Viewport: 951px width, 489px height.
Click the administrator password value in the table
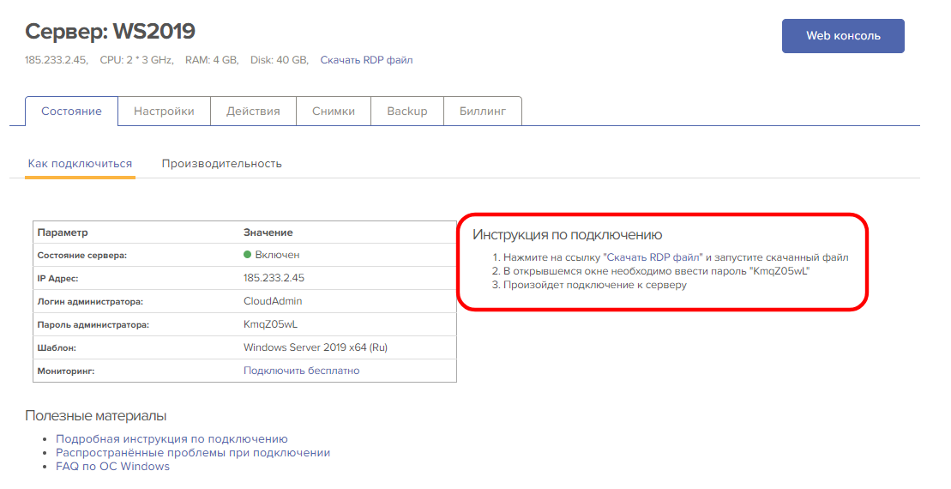(270, 324)
